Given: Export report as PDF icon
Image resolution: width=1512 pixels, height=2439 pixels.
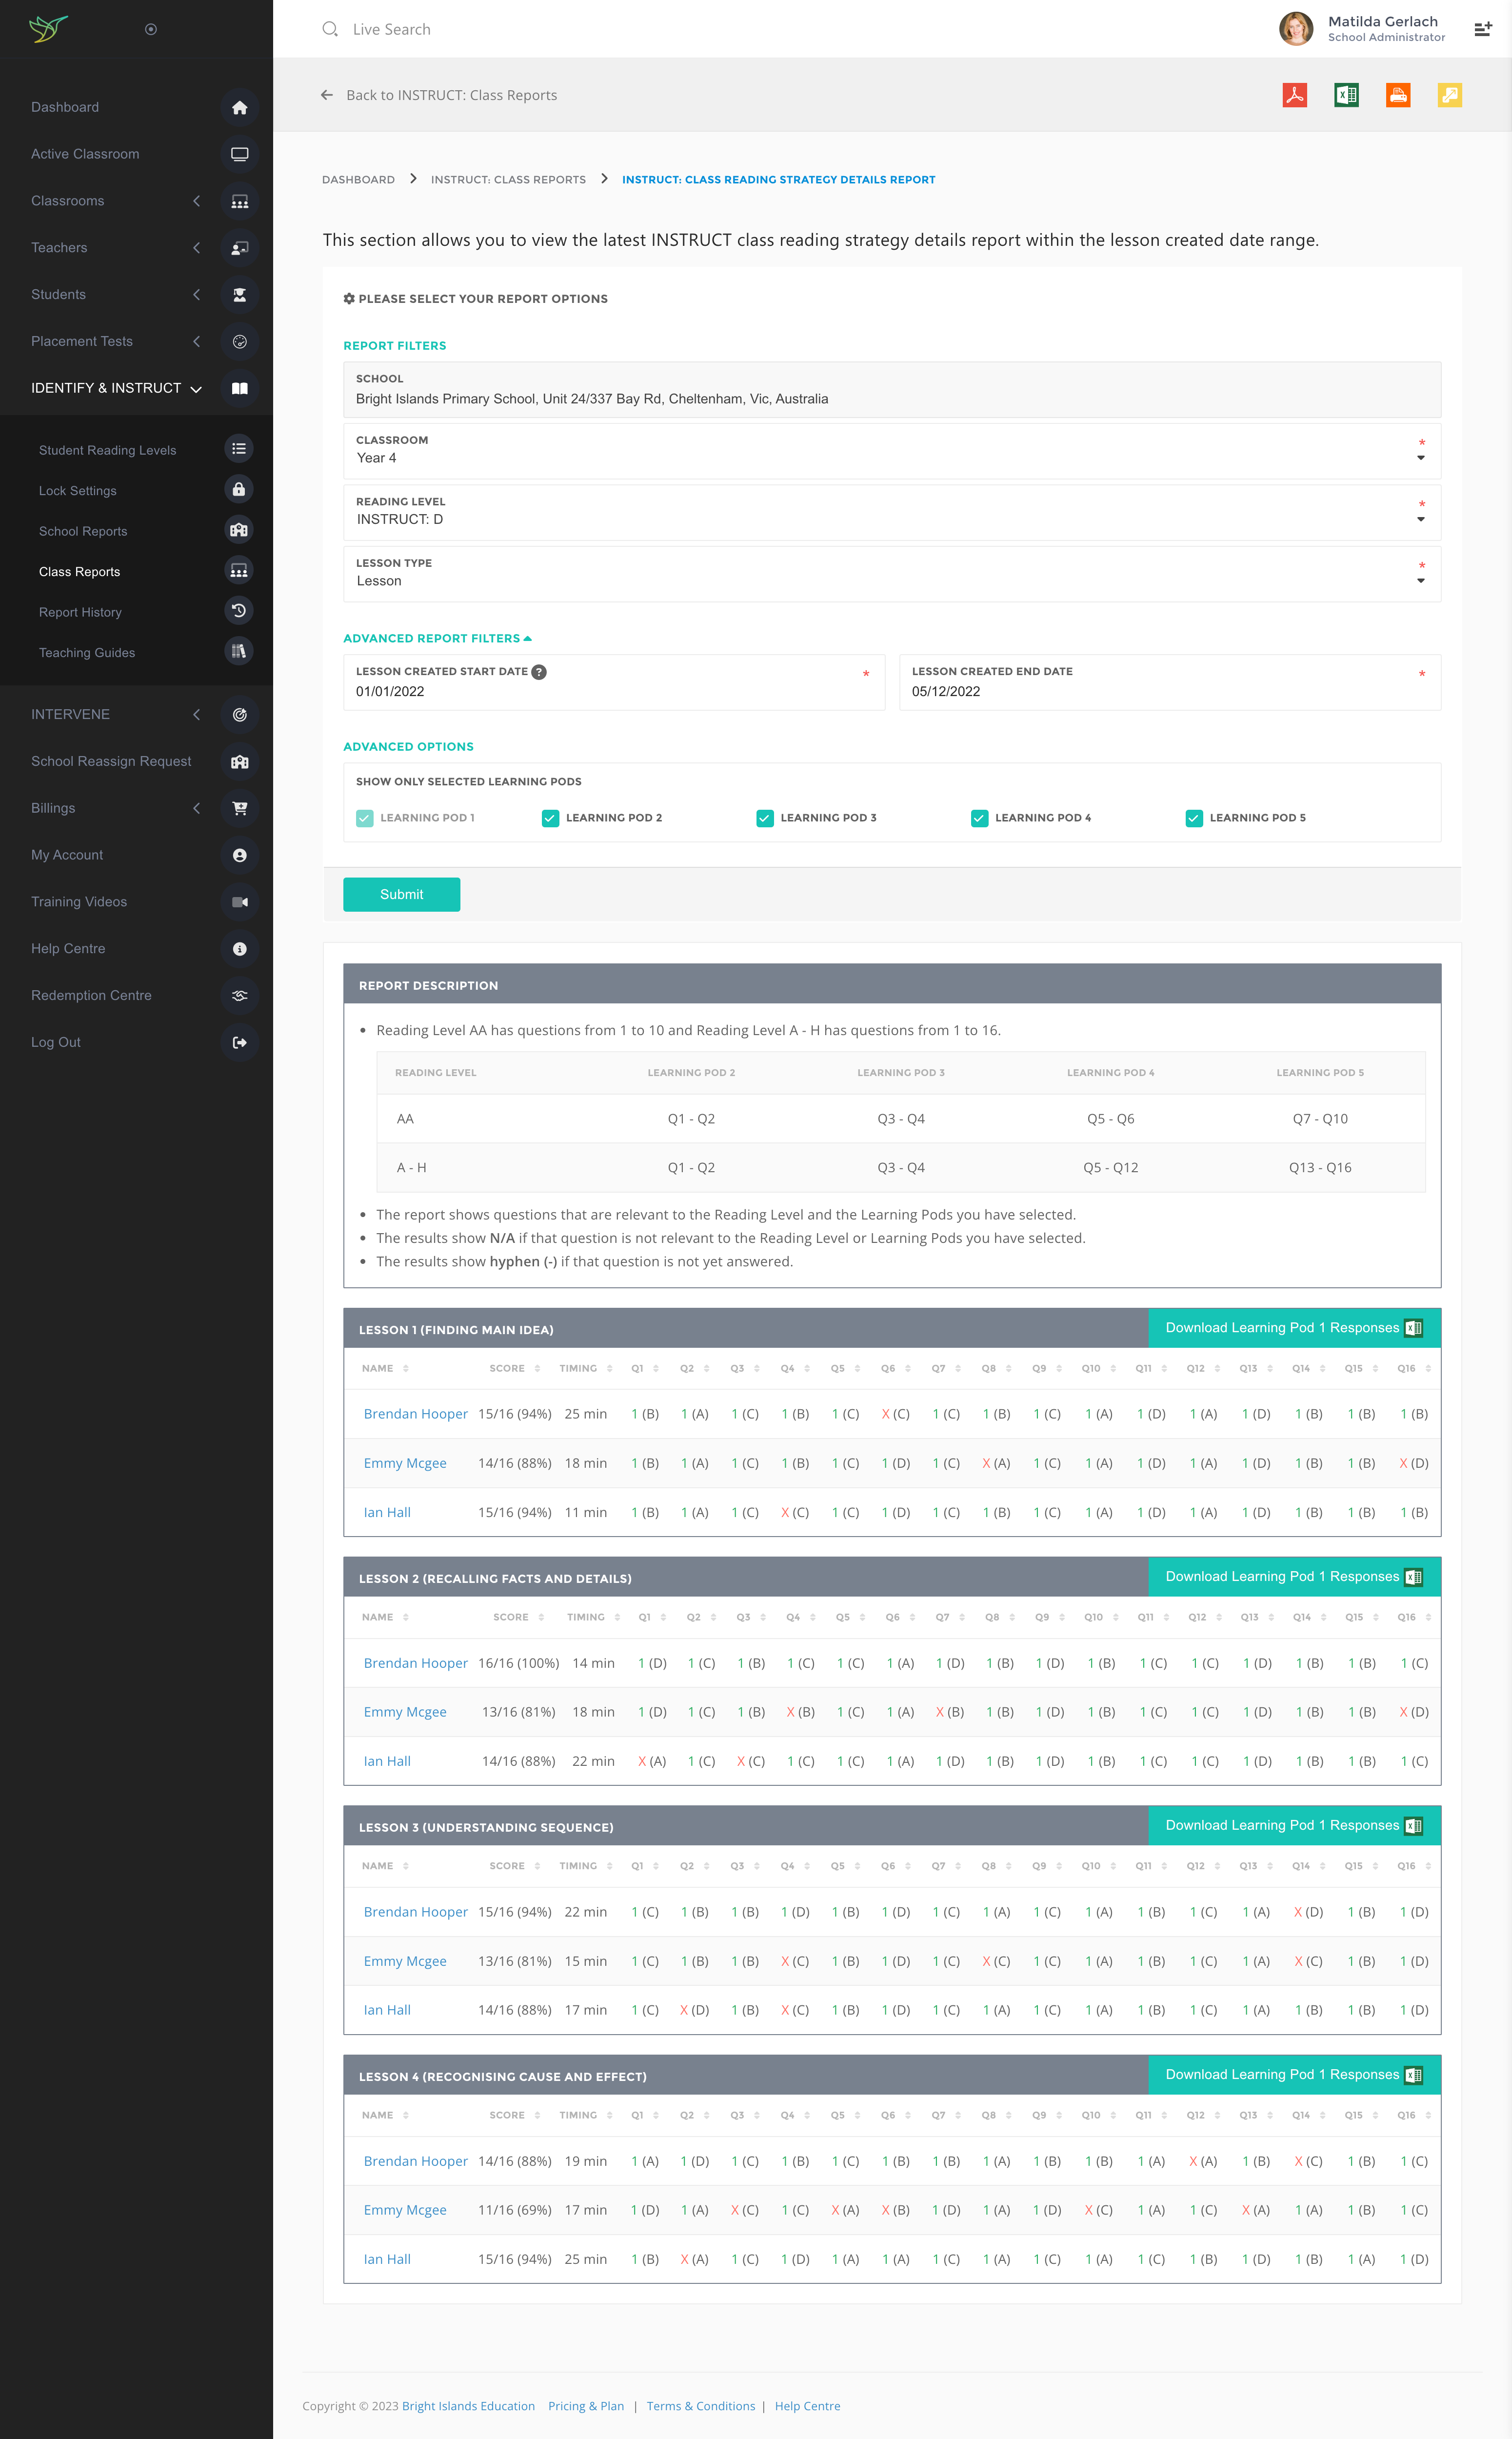Looking at the screenshot, I should click(x=1294, y=95).
